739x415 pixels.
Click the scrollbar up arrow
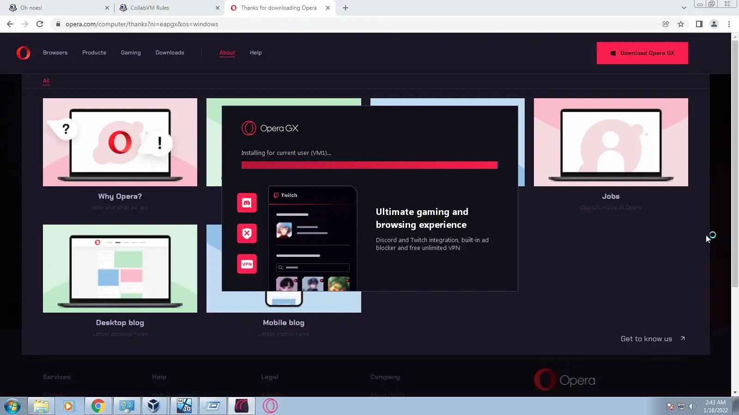point(735,36)
